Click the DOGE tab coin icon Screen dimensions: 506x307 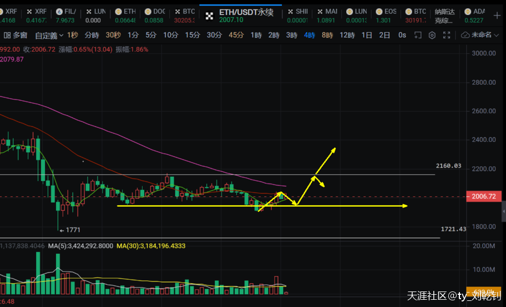(148, 12)
